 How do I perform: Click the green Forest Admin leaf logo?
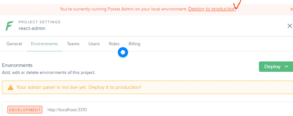(10, 26)
